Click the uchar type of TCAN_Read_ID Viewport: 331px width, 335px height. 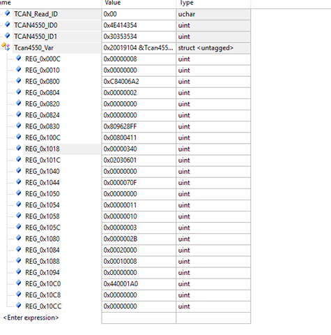click(x=187, y=14)
